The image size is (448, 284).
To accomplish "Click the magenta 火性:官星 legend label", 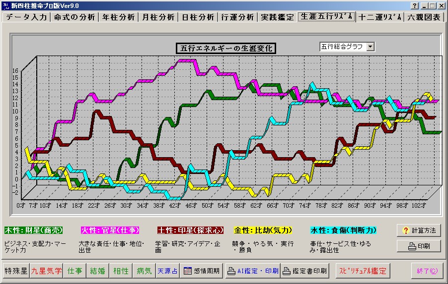I will coord(110,230).
